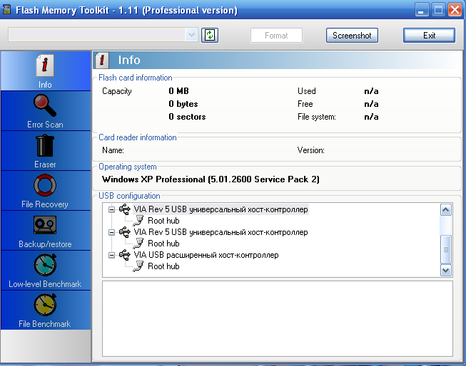Click the '0 sectors' capacity value
The image size is (466, 366).
tap(187, 117)
